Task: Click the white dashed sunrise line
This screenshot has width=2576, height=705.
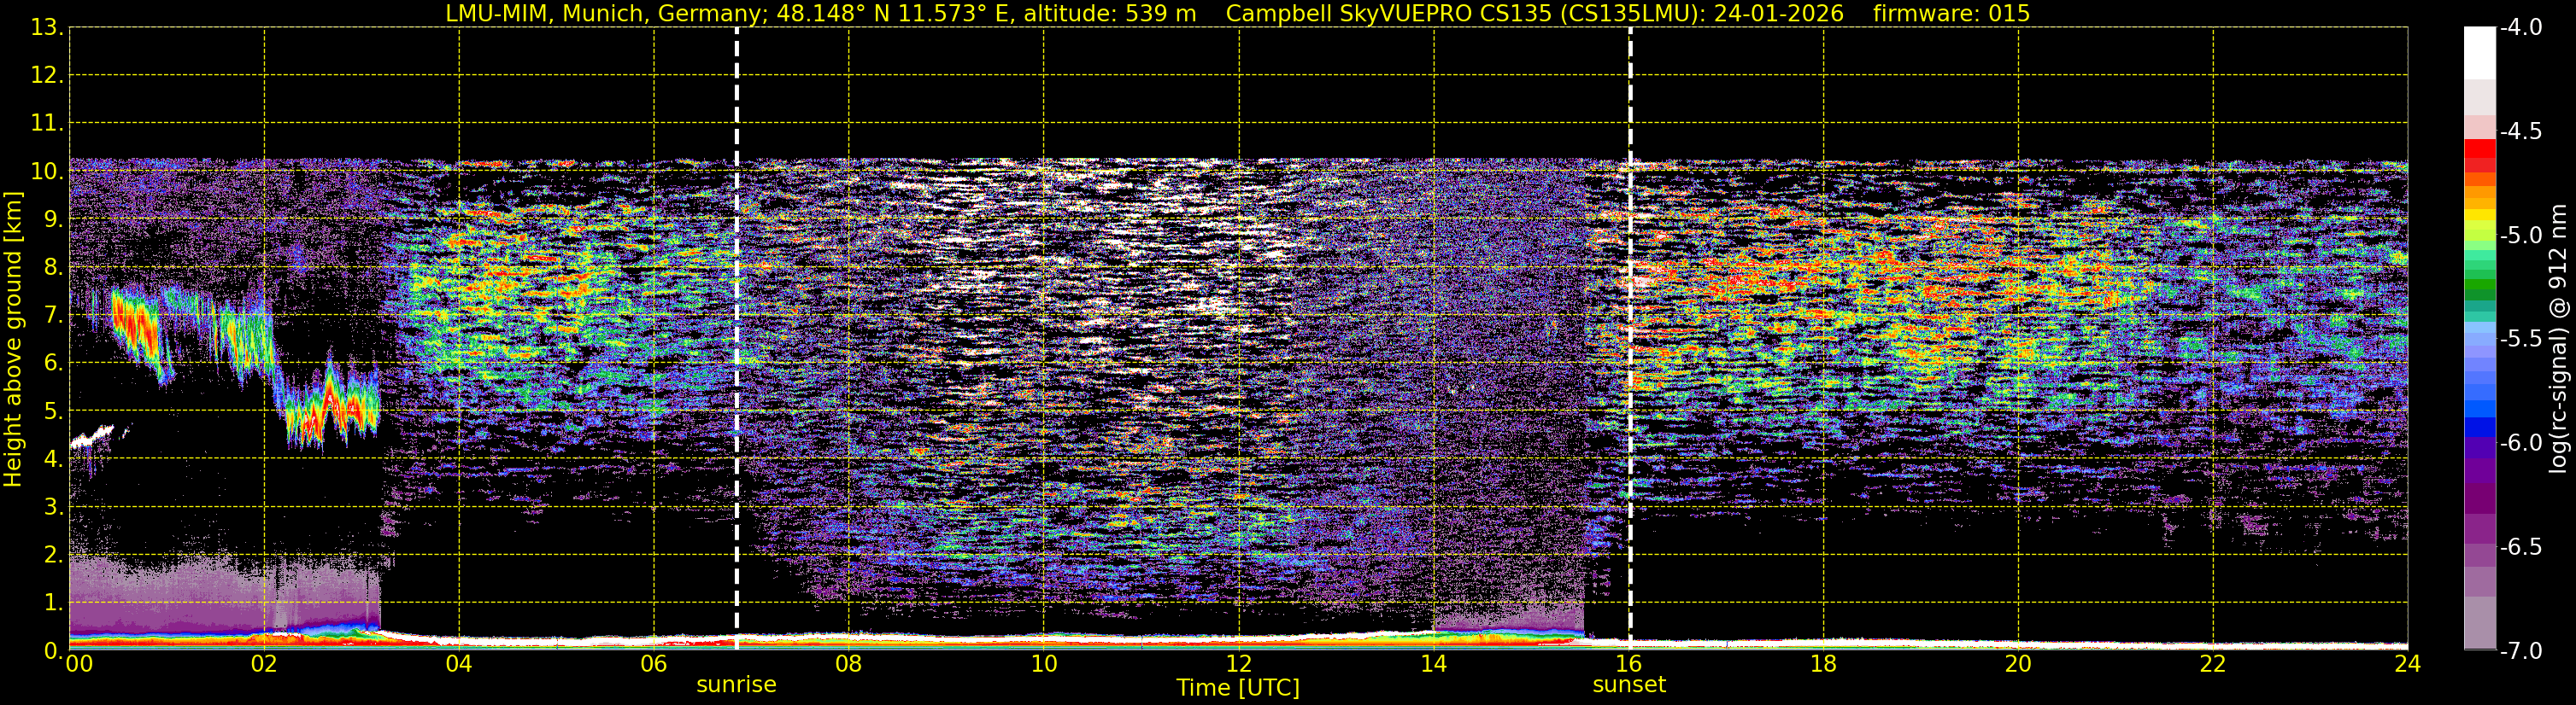Action: pyautogui.click(x=737, y=340)
